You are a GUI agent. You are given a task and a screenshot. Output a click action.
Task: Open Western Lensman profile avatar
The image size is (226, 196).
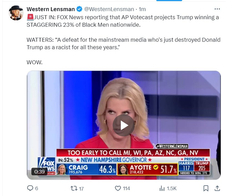16,13
